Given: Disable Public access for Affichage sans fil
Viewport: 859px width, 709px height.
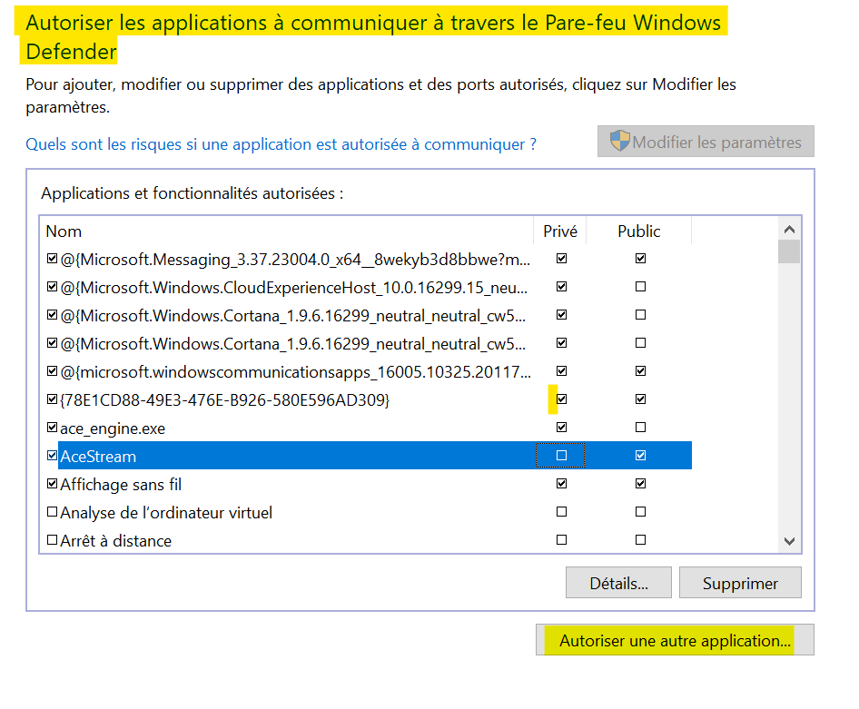Looking at the screenshot, I should (x=640, y=483).
